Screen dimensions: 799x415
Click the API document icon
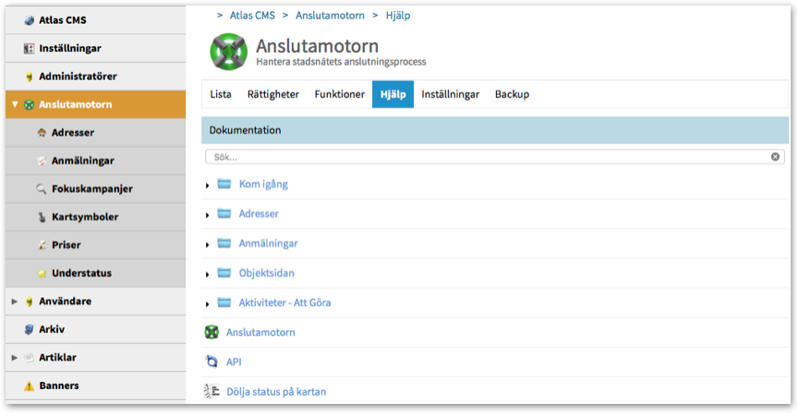coord(212,362)
